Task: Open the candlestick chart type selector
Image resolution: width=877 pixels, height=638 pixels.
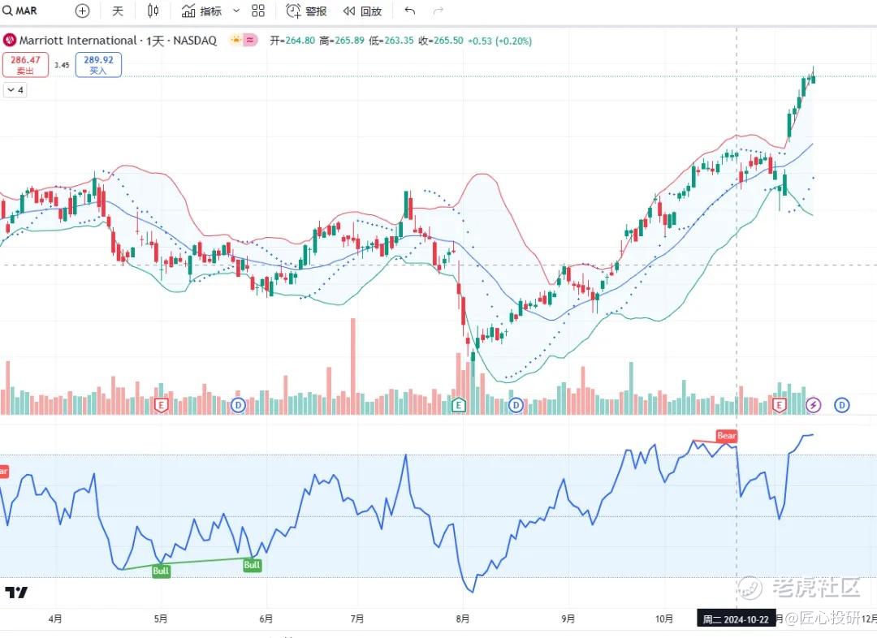Action: (153, 11)
